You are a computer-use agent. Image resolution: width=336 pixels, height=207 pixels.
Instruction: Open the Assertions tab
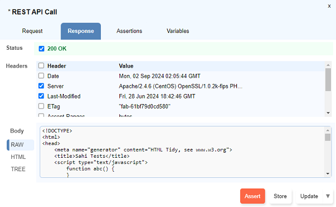tap(129, 31)
